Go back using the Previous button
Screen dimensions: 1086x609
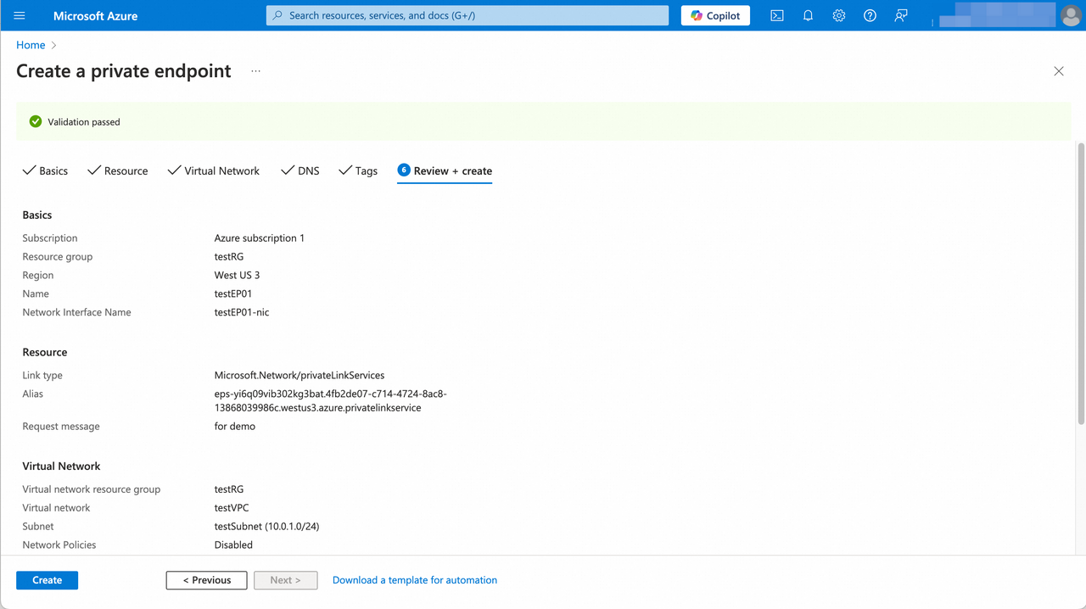[x=206, y=580]
